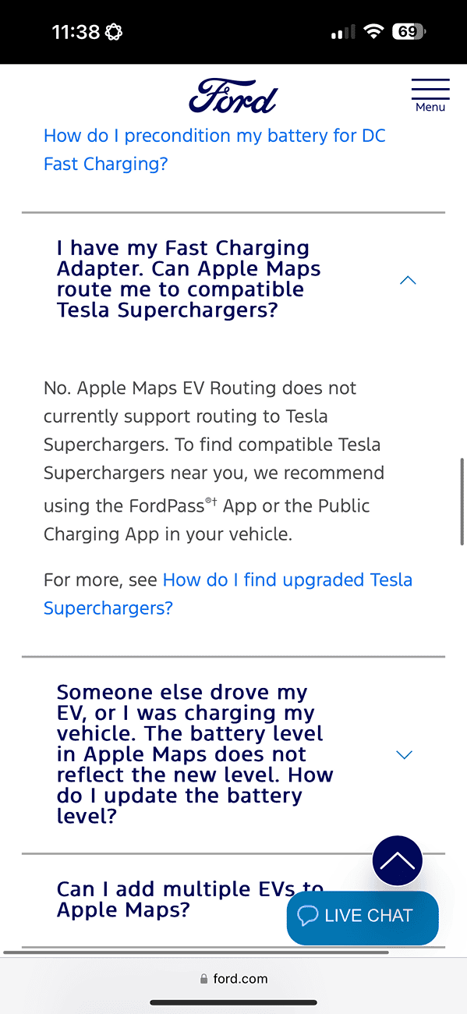This screenshot has width=467, height=1014.
Task: Tap the back-to-top arrow button
Action: pyautogui.click(x=397, y=860)
